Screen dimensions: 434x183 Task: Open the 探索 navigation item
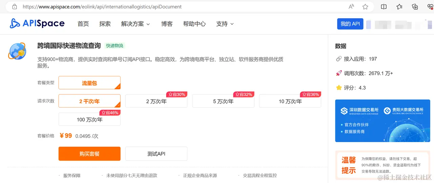pyautogui.click(x=105, y=24)
